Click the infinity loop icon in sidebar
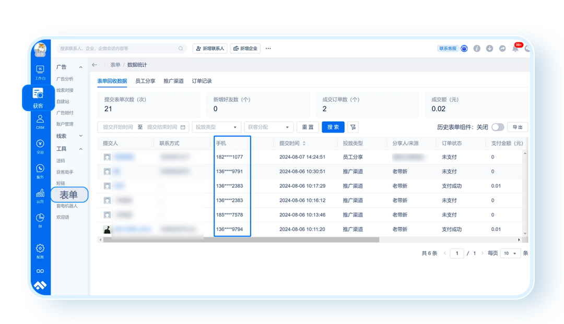Screen dimensions: 564x324 tap(40, 271)
